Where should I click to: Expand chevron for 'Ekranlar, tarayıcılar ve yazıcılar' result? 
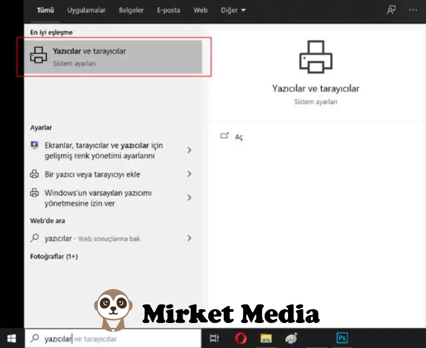pyautogui.click(x=190, y=150)
